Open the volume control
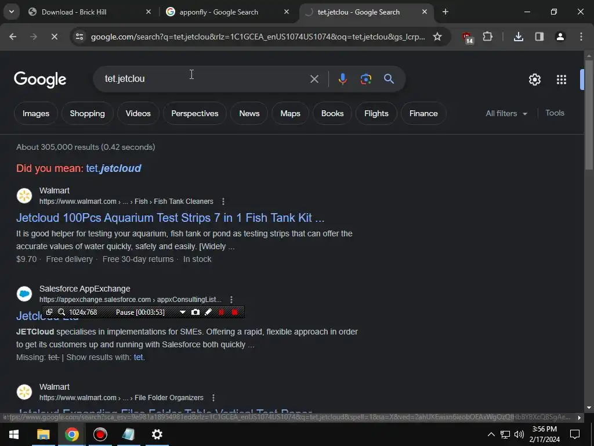The height and width of the screenshot is (446, 594). (519, 434)
